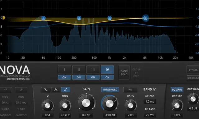Click the Ratio knob
This screenshot has width=199, height=119.
[131, 105]
